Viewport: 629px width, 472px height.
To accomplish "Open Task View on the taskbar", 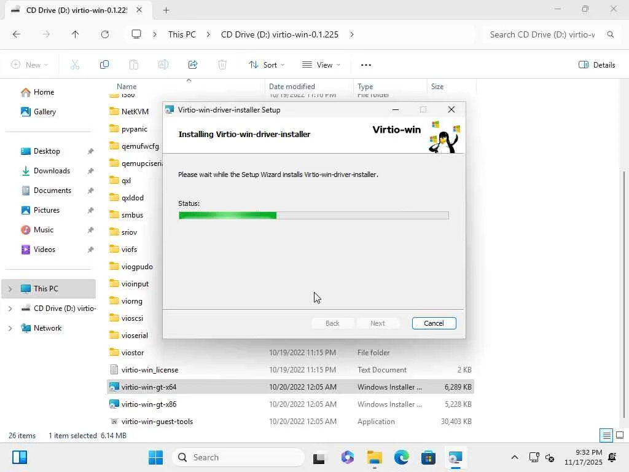I will (319, 457).
